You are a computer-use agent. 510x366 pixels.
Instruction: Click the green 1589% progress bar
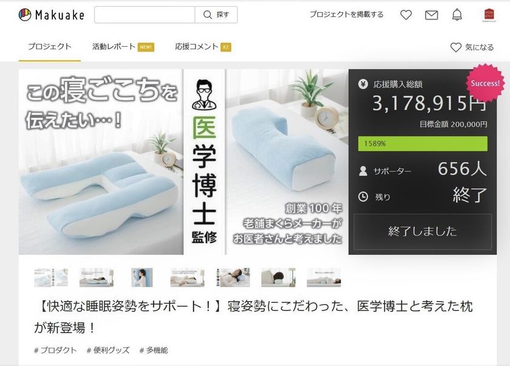tap(423, 144)
